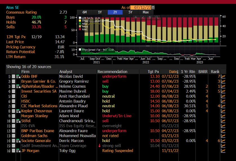The image size is (236, 161).
Task: Open the legend list tool on the chart toolbar
Action: click(150, 17)
